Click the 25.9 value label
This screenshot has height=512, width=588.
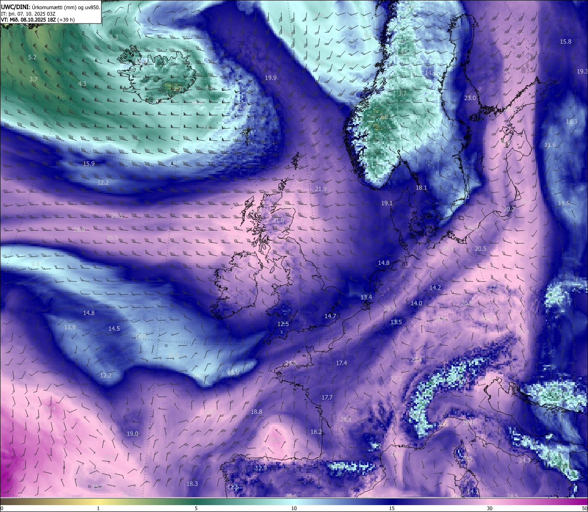(390, 309)
